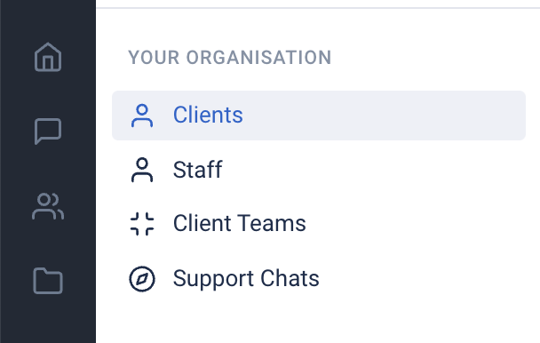Click the YOUR ORGANISATION section heading
This screenshot has height=343, width=540.
[x=230, y=57]
